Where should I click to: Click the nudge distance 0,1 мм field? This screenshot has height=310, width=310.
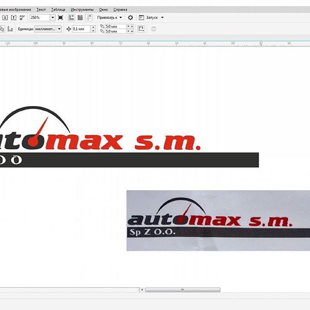point(81,29)
